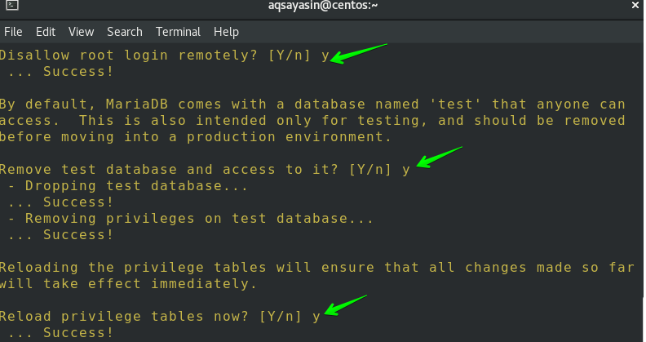Click the green arrow beside the remove test database answer
Image resolution: width=646 pixels, height=342 pixels.
click(439, 156)
